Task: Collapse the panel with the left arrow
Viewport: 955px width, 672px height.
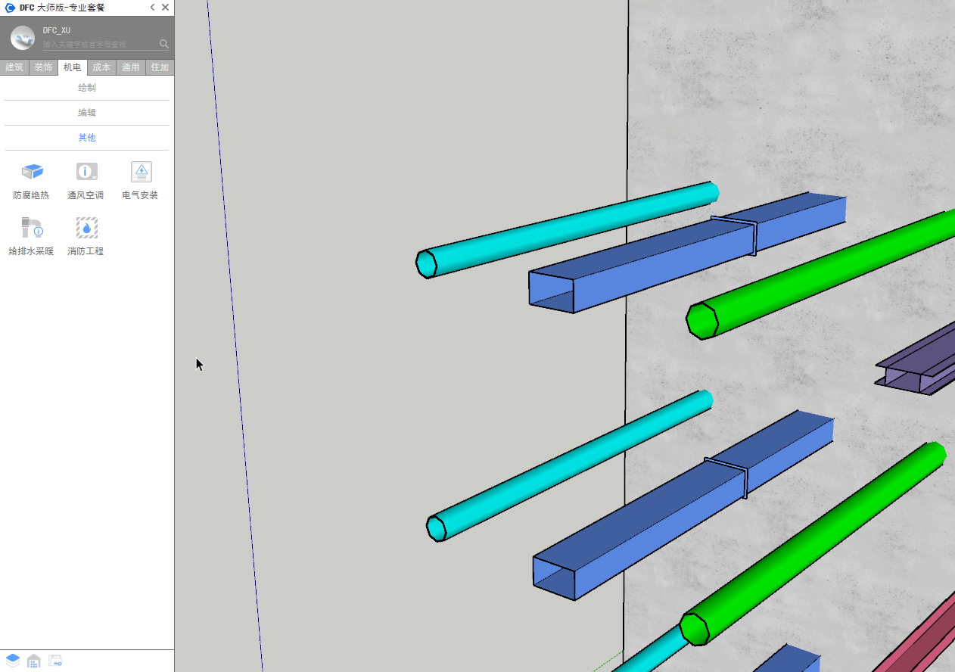Action: pos(152,8)
